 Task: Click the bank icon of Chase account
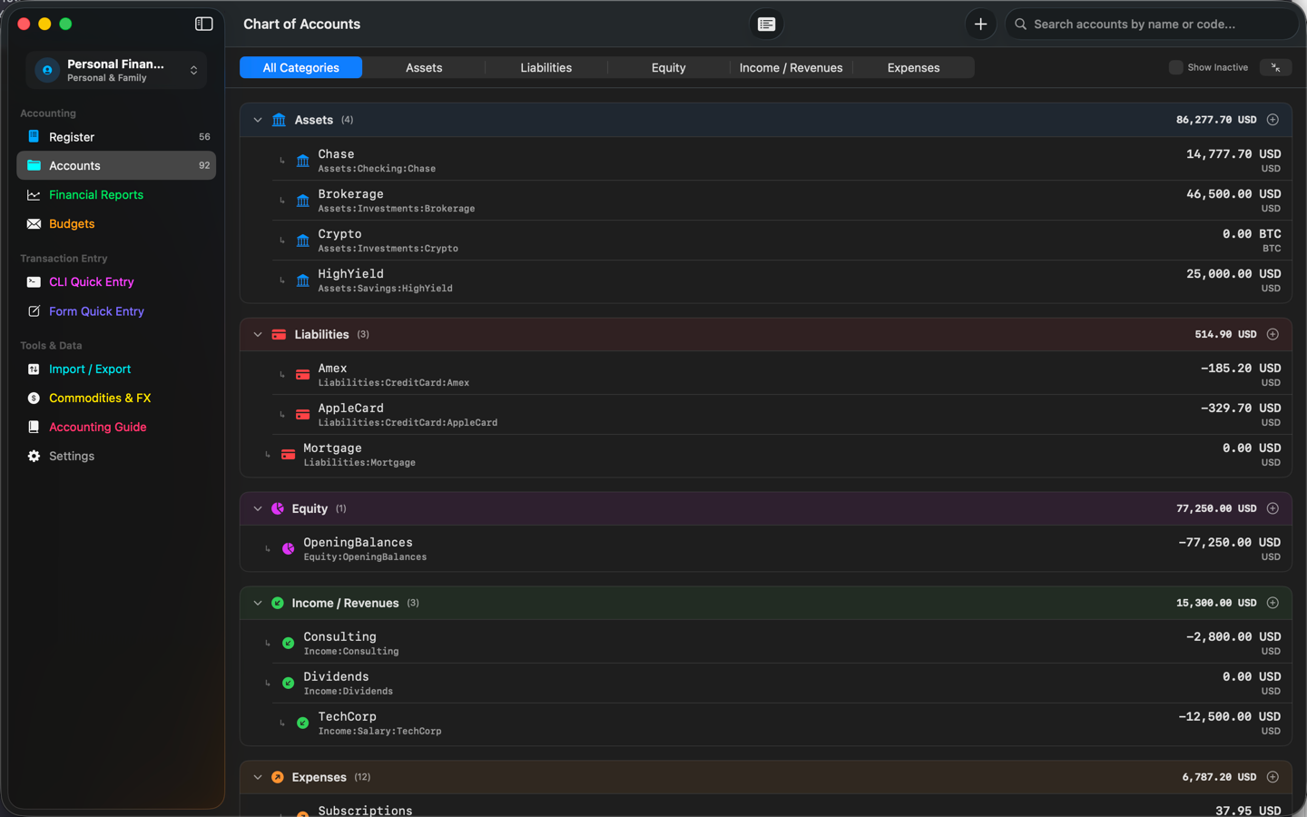[x=303, y=161]
